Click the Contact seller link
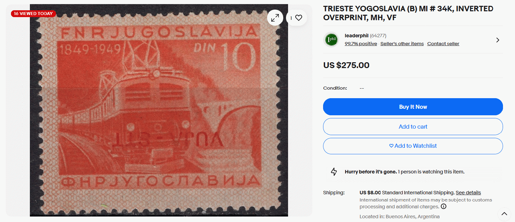Image resolution: width=515 pixels, height=222 pixels. point(443,43)
